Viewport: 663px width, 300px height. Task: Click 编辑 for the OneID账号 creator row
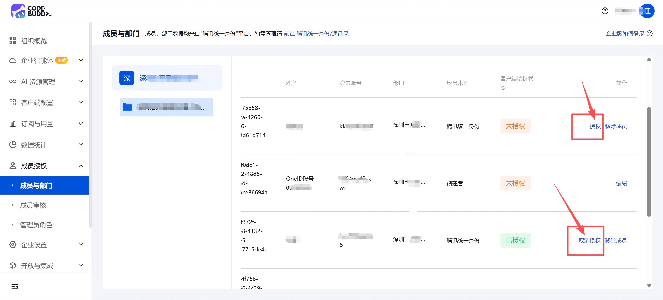pyautogui.click(x=621, y=183)
